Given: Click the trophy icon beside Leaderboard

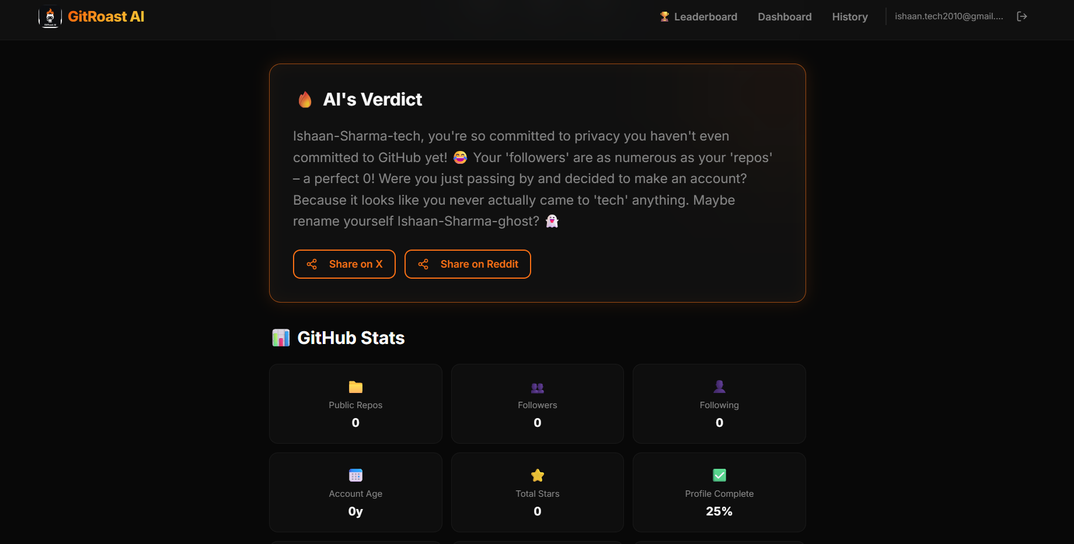Looking at the screenshot, I should click(663, 16).
